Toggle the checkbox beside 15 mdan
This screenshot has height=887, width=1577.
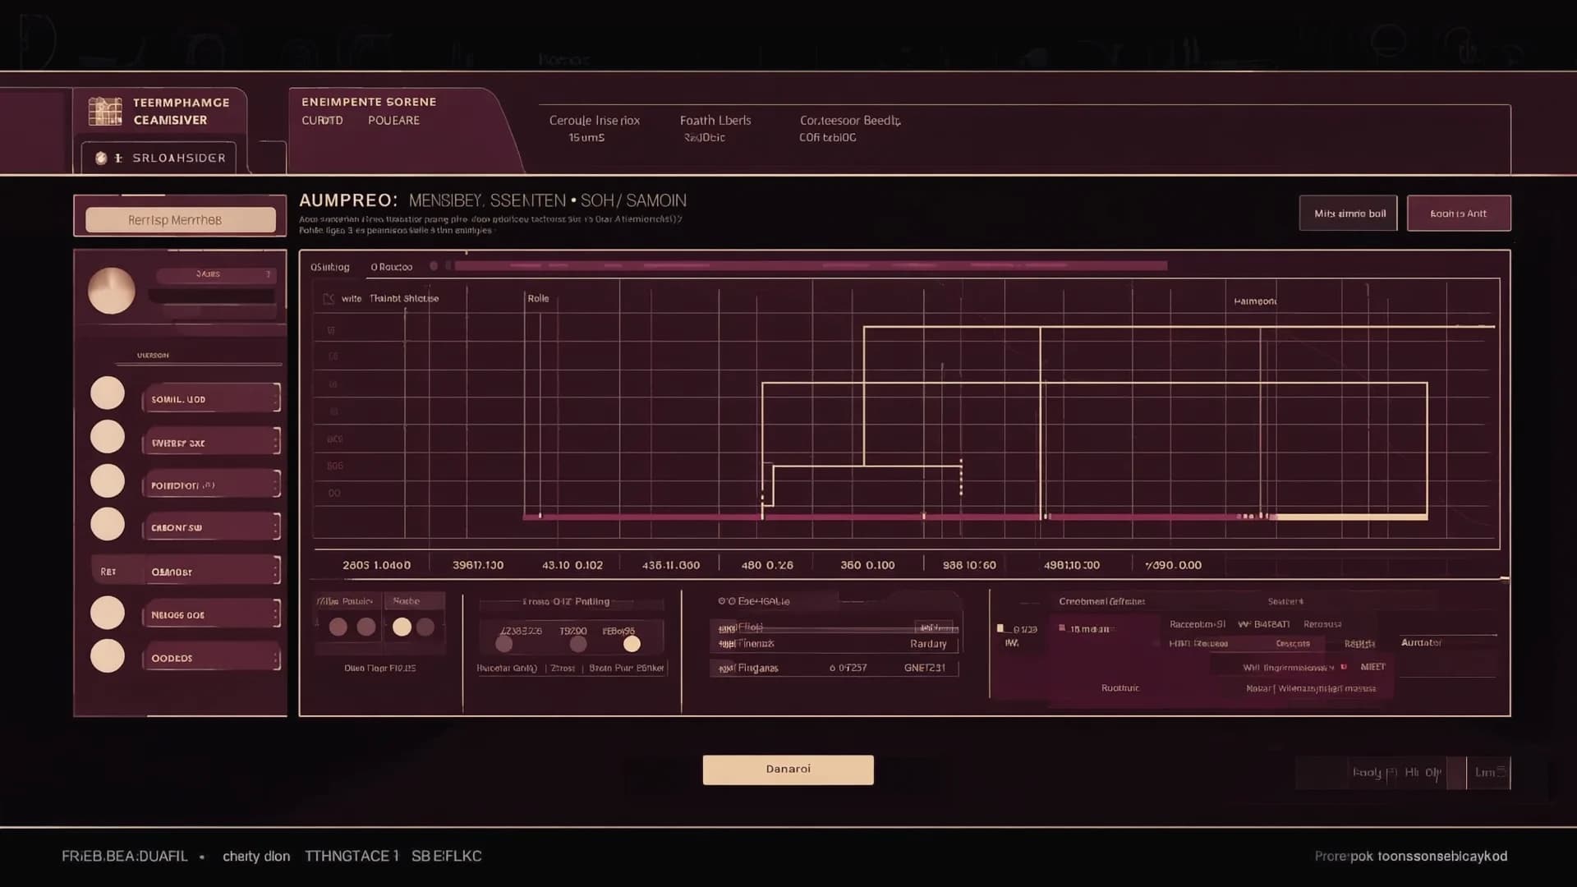pos(1062,627)
